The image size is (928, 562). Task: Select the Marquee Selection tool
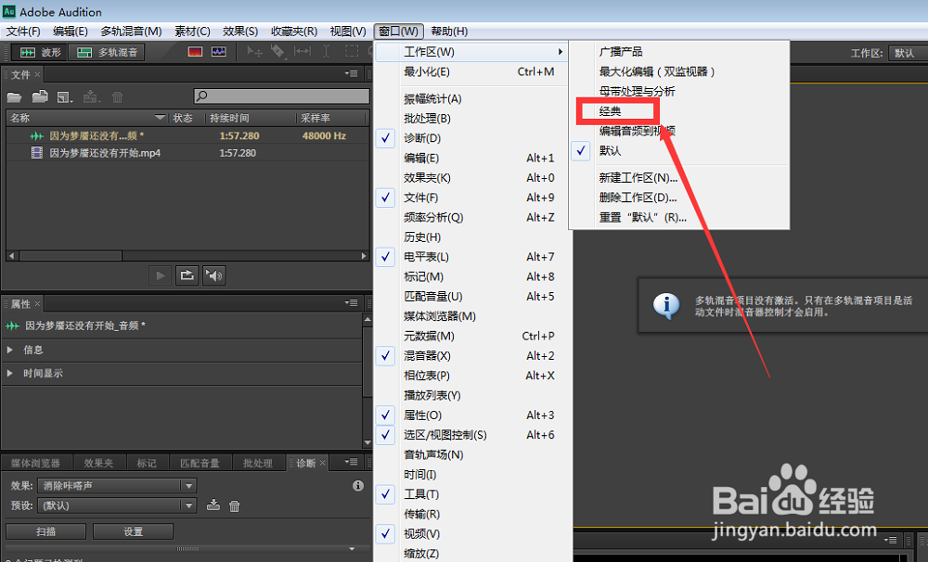(x=352, y=51)
